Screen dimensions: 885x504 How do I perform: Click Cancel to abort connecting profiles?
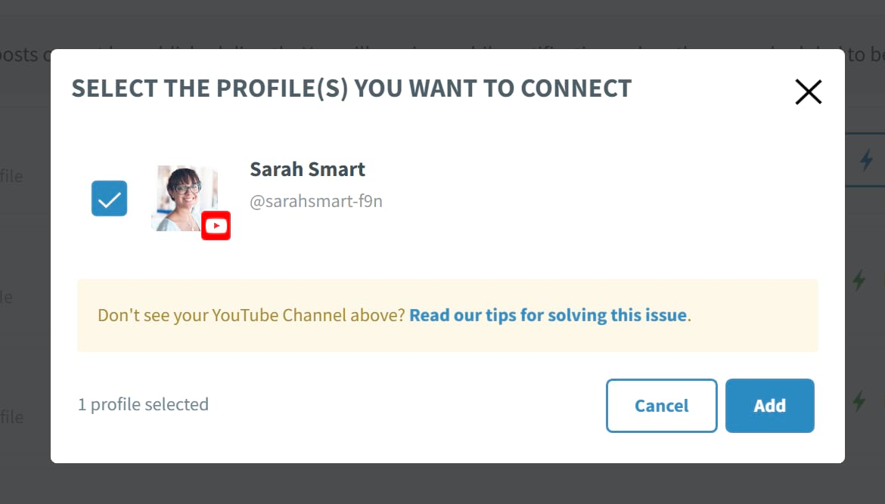click(661, 406)
